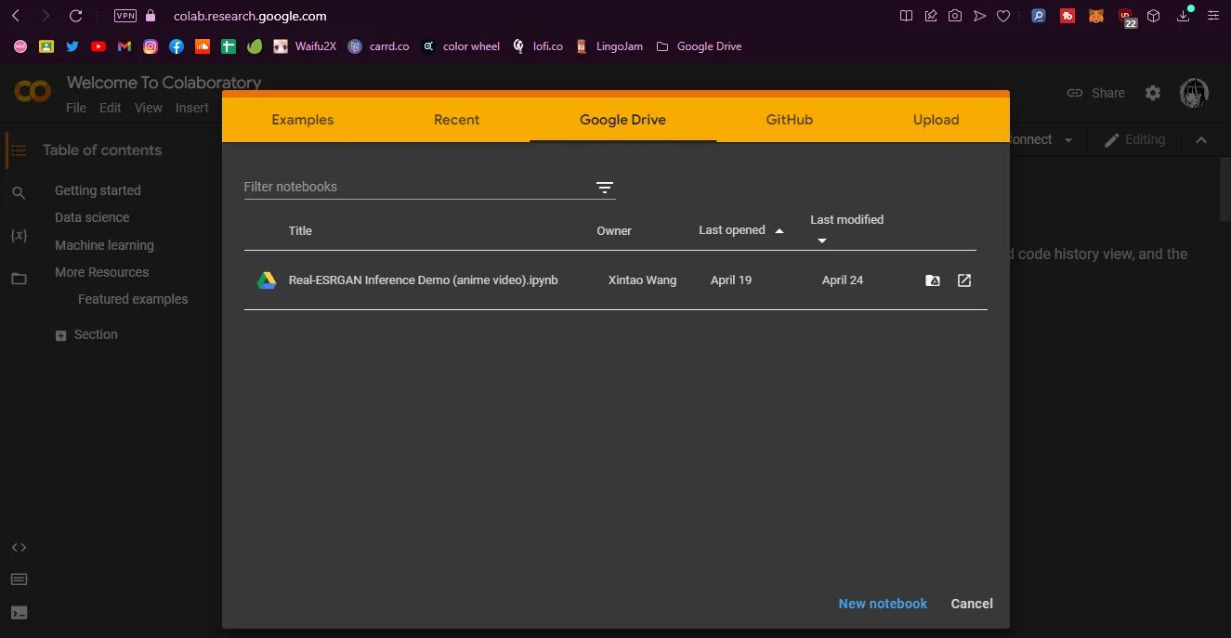Open the search sidebar icon
Screen dimensions: 1231x638
(19, 193)
